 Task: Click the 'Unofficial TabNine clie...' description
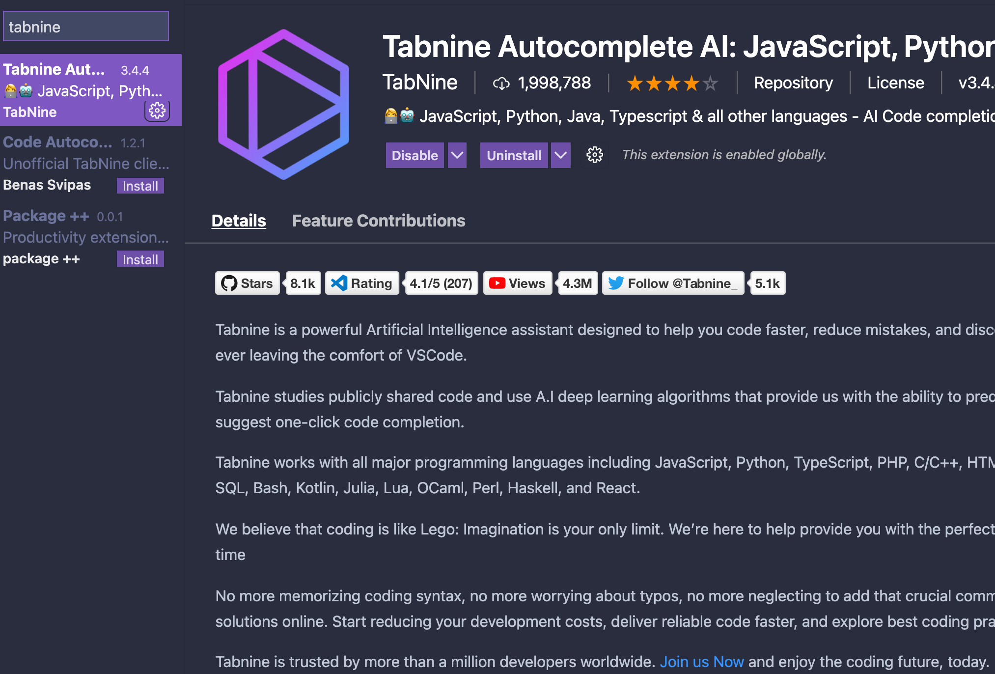[x=86, y=164]
